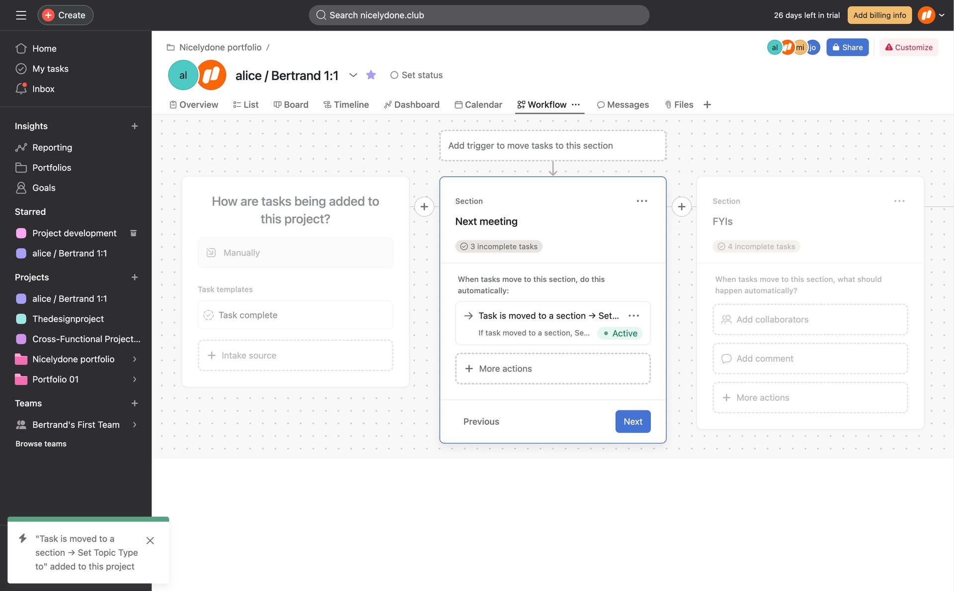Select Reporting in the Insights section

click(x=52, y=147)
